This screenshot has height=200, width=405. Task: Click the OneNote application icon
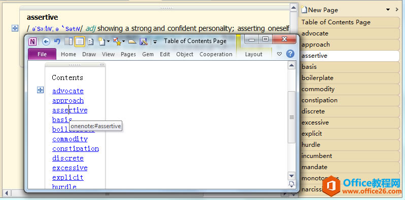[x=32, y=41]
